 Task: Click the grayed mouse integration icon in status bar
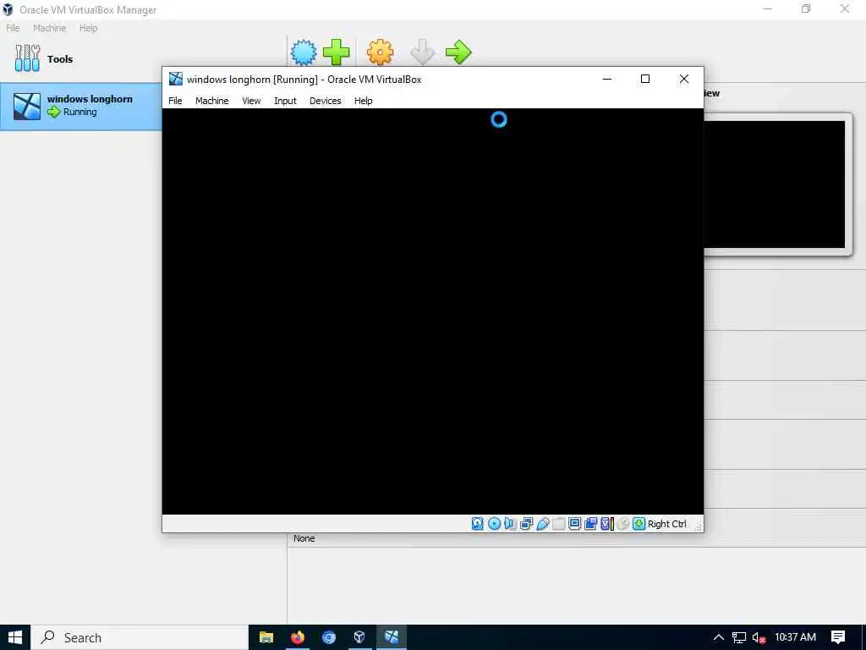point(623,523)
